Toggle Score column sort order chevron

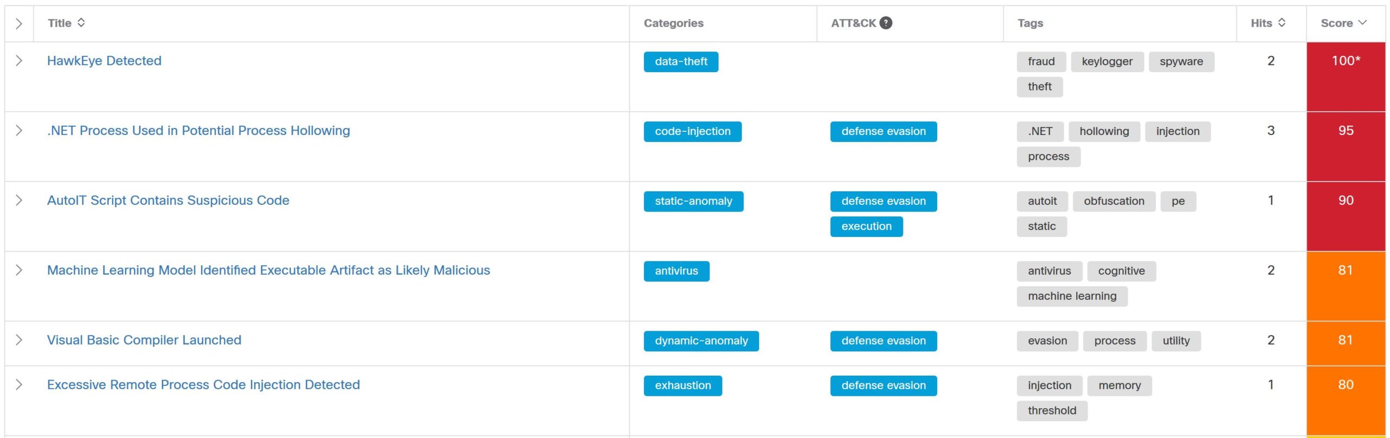click(1362, 23)
